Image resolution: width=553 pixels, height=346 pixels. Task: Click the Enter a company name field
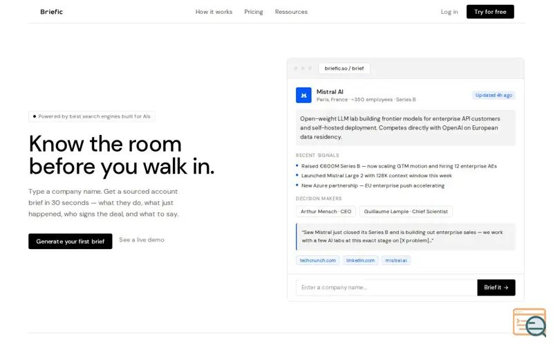(x=386, y=287)
